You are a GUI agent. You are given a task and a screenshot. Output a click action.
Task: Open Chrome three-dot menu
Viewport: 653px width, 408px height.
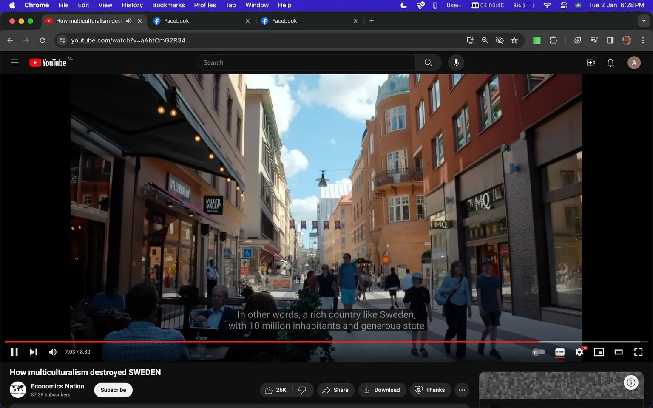[643, 40]
